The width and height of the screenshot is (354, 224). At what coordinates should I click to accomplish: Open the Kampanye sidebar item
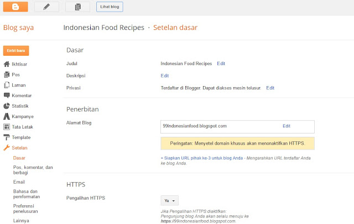click(x=19, y=116)
